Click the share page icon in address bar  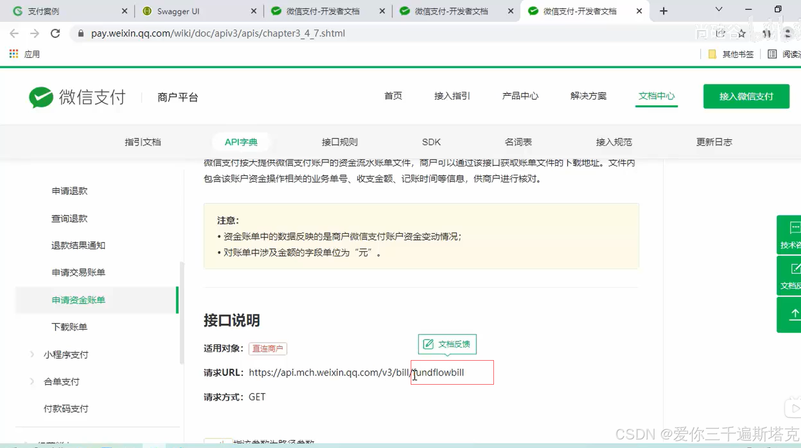[x=720, y=33]
